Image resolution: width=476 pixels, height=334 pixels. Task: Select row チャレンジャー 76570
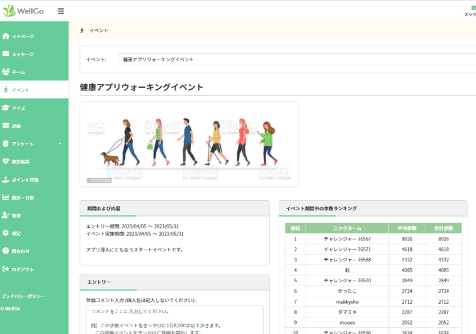pyautogui.click(x=373, y=280)
